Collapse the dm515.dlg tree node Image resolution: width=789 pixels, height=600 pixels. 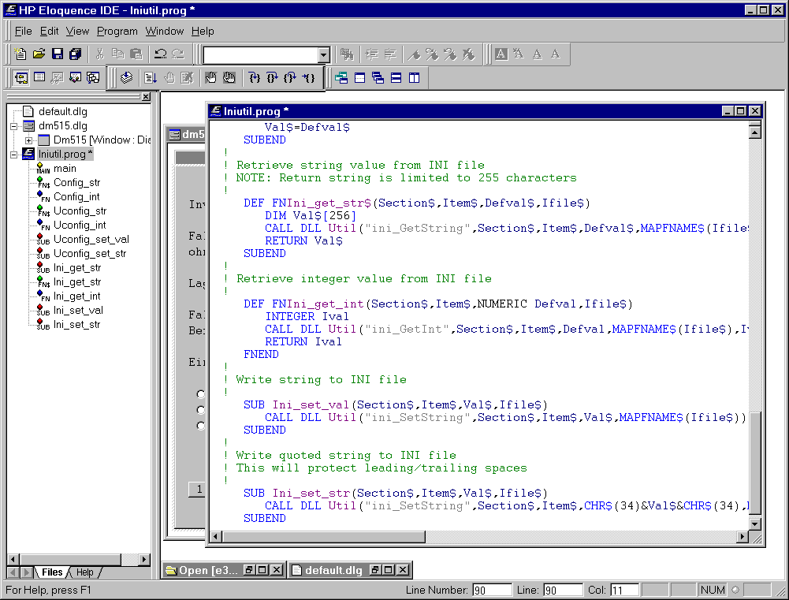point(14,126)
